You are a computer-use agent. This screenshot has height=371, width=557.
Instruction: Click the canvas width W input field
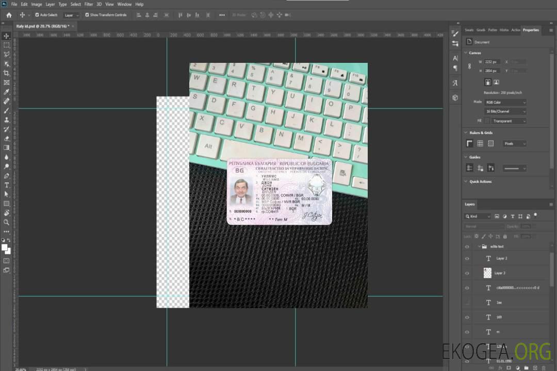[492, 62]
